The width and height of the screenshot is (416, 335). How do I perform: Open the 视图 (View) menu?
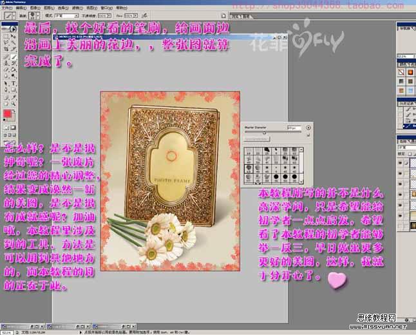click(92, 8)
